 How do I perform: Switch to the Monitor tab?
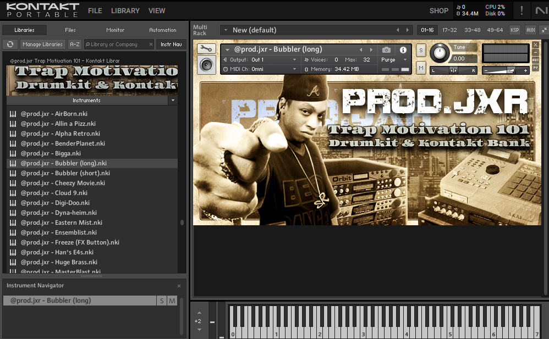coord(115,30)
